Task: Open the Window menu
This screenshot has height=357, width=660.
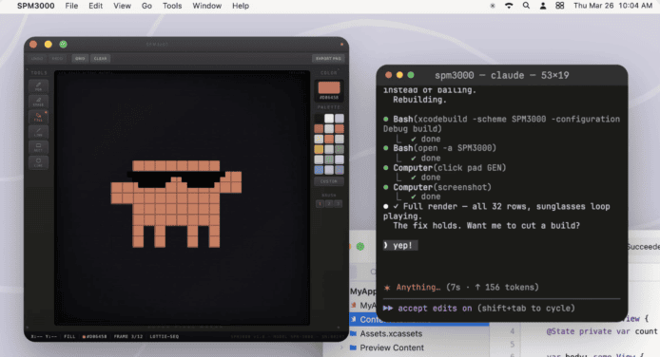Action: point(207,6)
